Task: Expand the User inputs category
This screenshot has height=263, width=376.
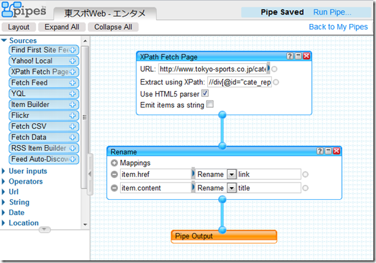Action: pos(3,171)
